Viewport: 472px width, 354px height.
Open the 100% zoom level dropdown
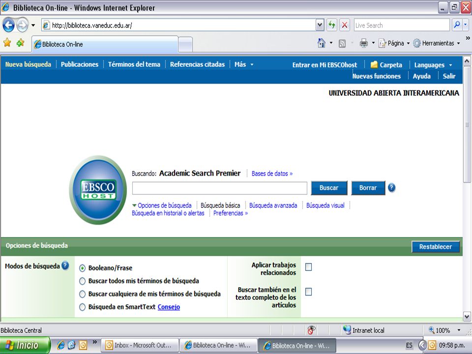(x=459, y=330)
